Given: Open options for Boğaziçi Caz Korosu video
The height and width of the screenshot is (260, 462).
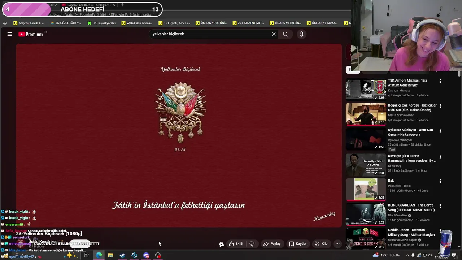Looking at the screenshot, I should tap(440, 106).
